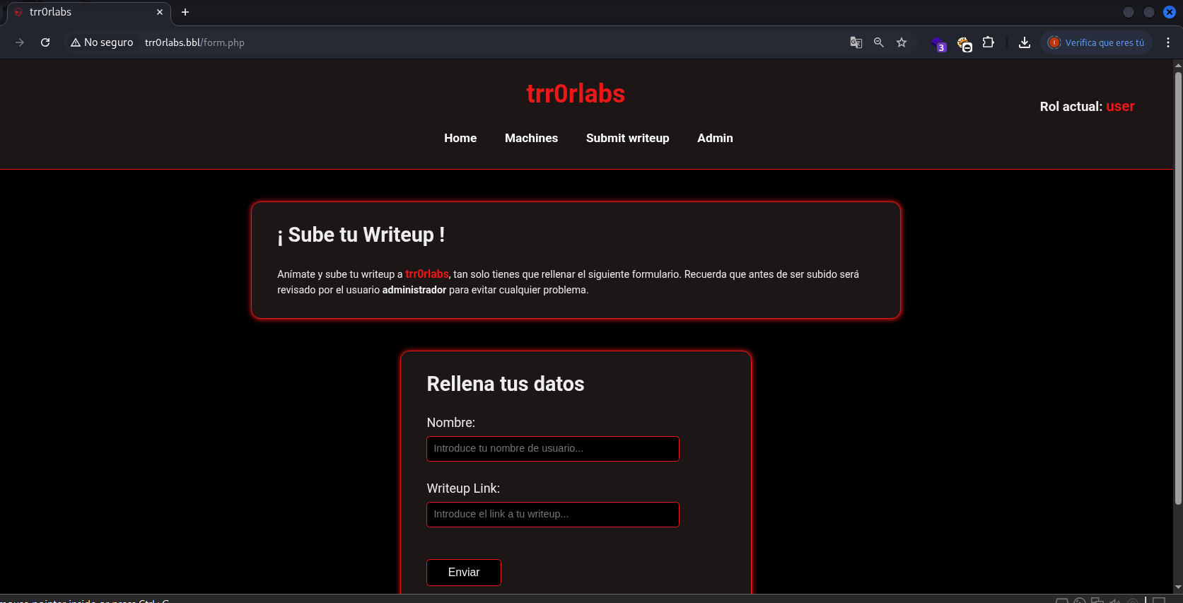
Task: Click the page reload icon
Action: 45,42
